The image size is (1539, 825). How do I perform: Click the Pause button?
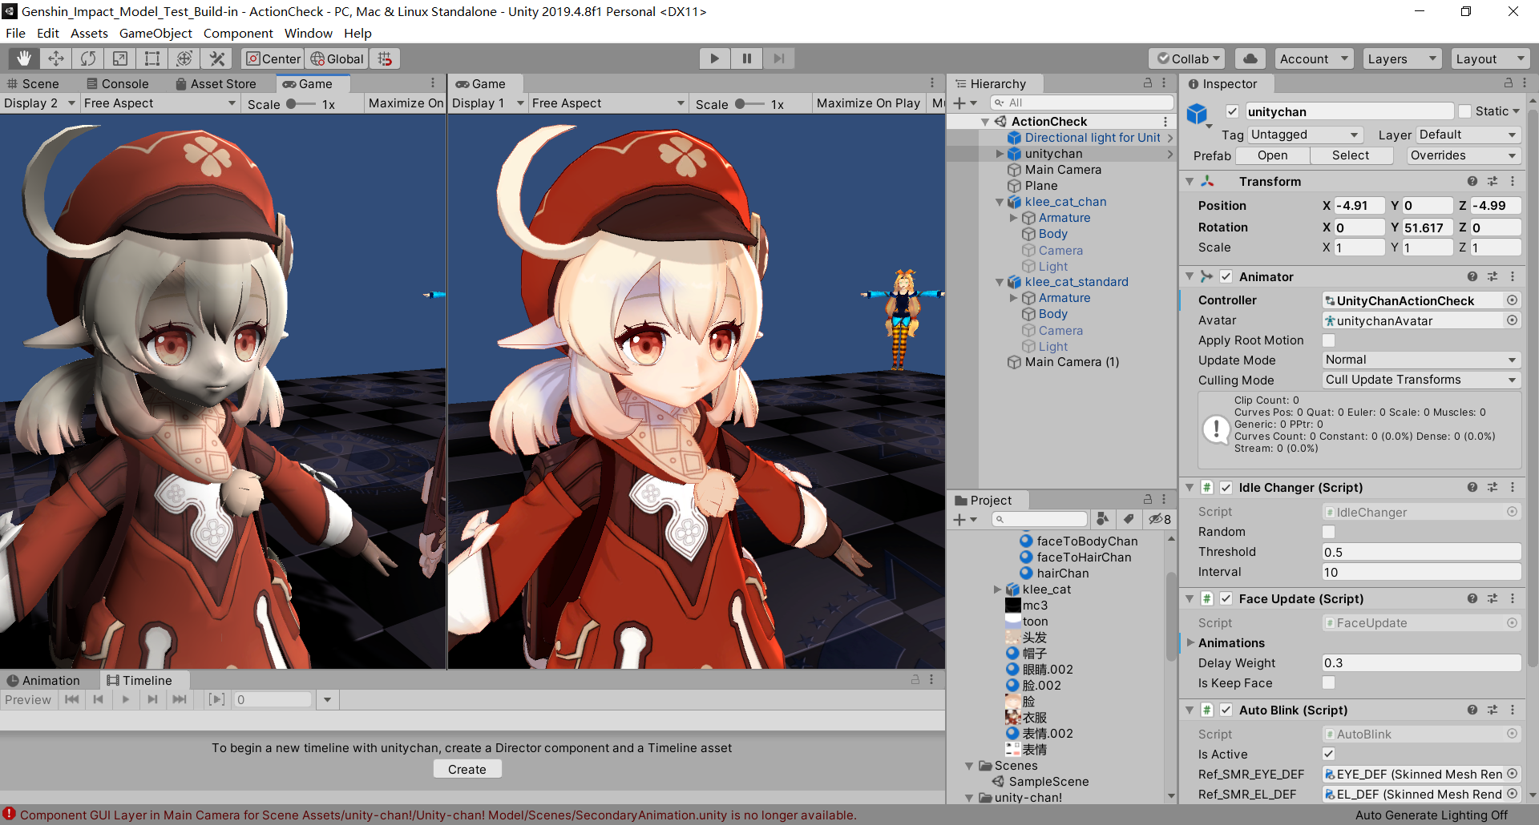746,58
